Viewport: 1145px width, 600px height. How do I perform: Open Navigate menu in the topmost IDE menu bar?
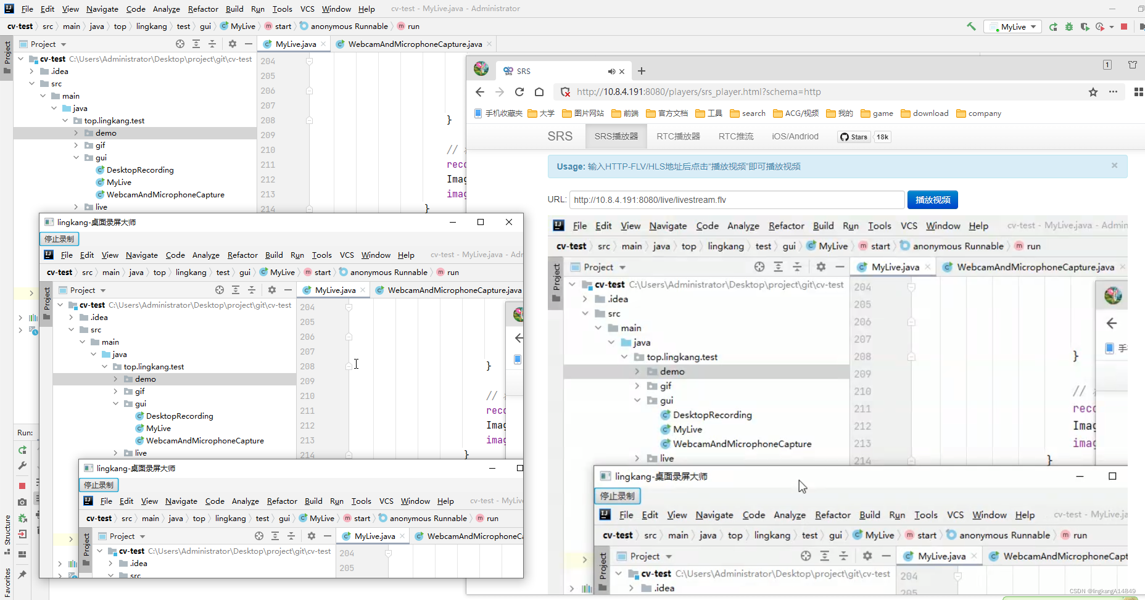click(102, 9)
